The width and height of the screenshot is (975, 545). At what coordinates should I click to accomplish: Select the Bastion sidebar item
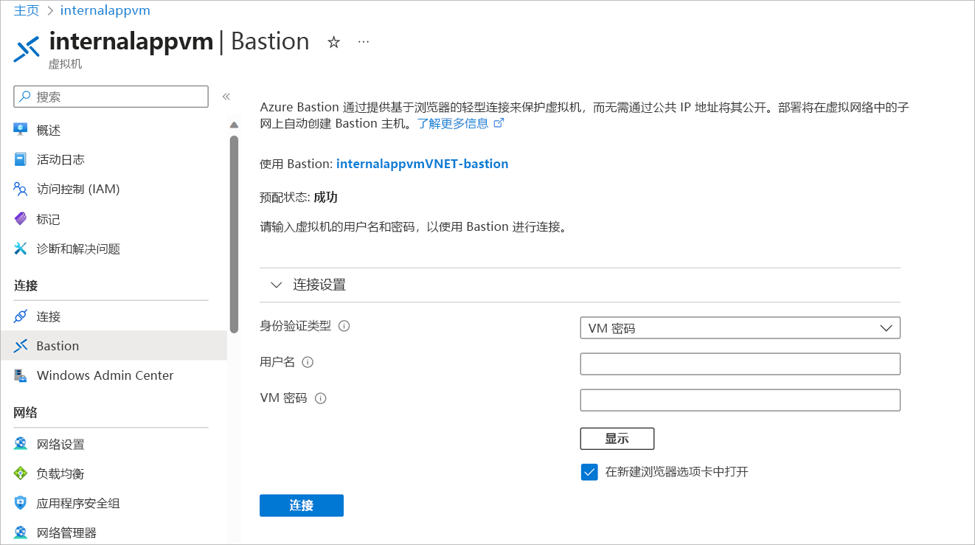pyautogui.click(x=114, y=346)
